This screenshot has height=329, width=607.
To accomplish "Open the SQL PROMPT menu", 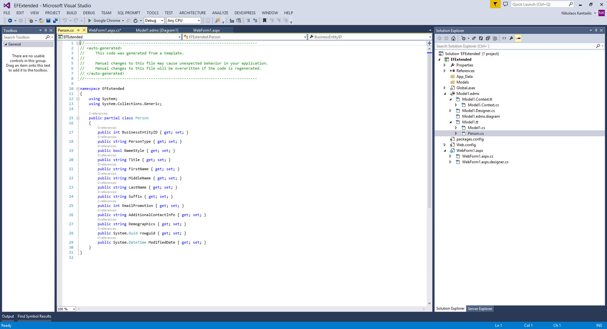I will [x=129, y=13].
